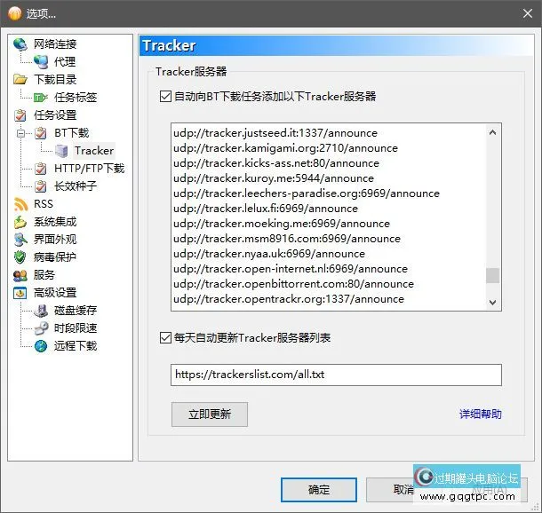
Task: Click the tracker.lelux.fi:6969 line
Action: (x=266, y=209)
